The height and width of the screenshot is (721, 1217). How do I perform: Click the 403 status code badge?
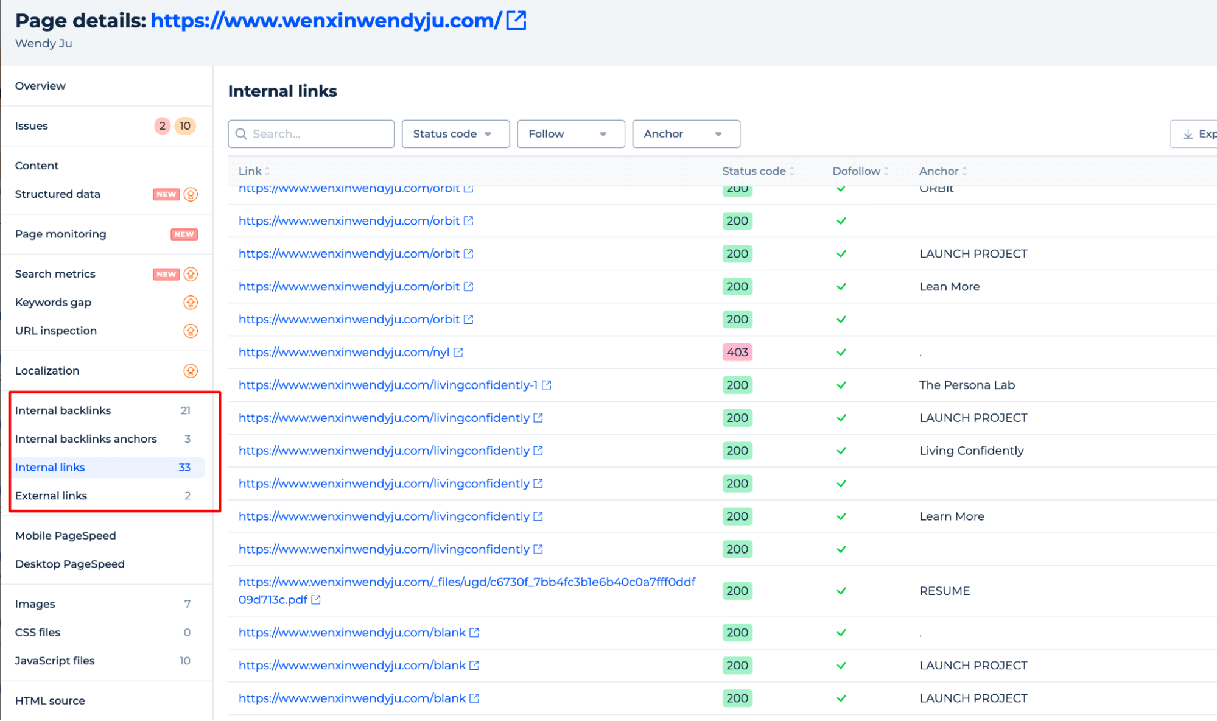[x=737, y=352]
